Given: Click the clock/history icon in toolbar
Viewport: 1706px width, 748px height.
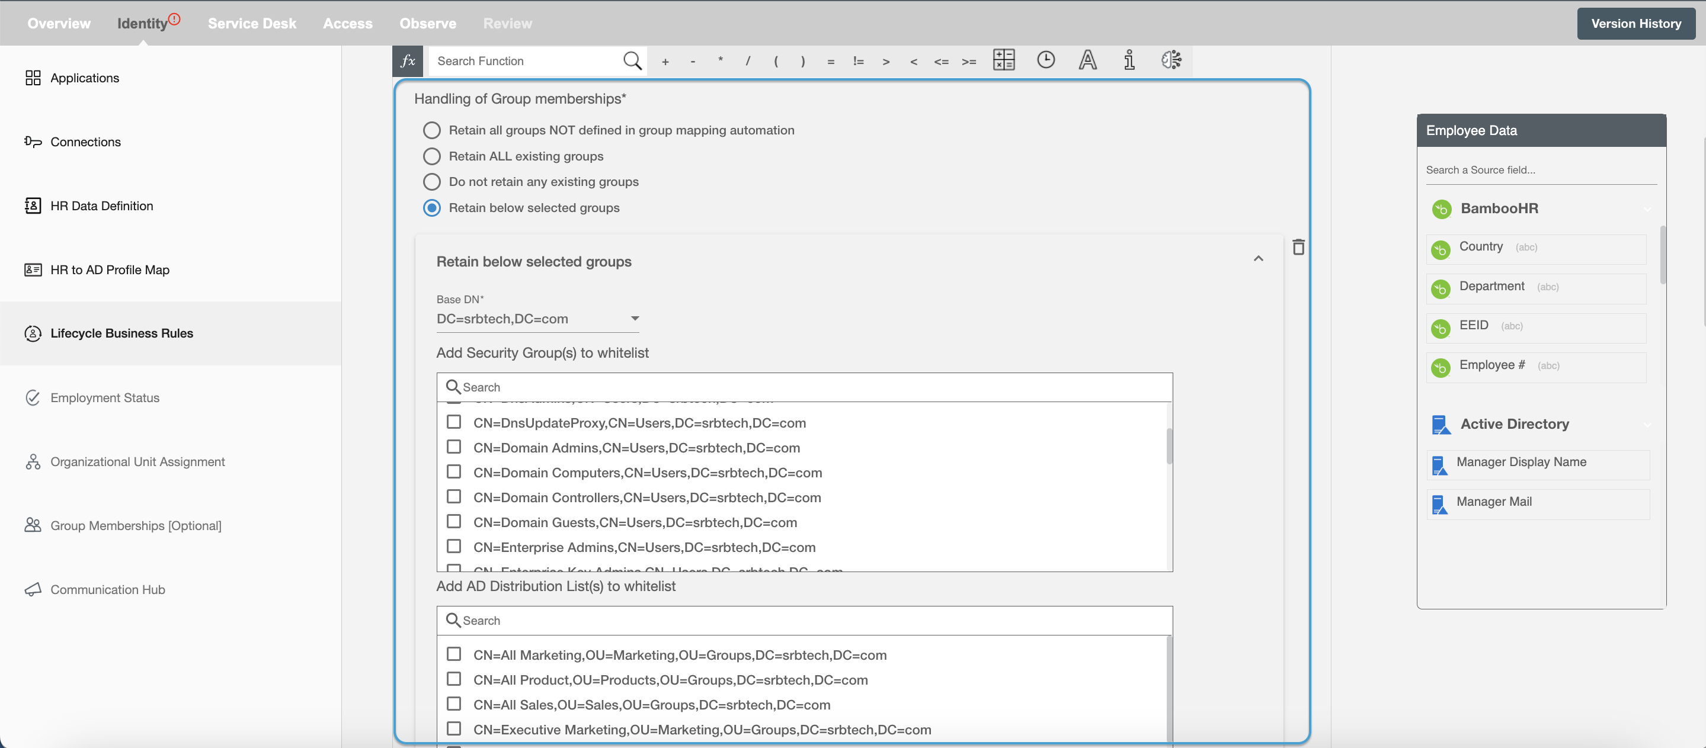Looking at the screenshot, I should 1045,61.
